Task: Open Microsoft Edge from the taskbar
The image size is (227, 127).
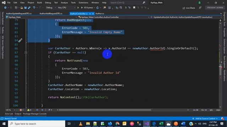Action: [x=154, y=124]
